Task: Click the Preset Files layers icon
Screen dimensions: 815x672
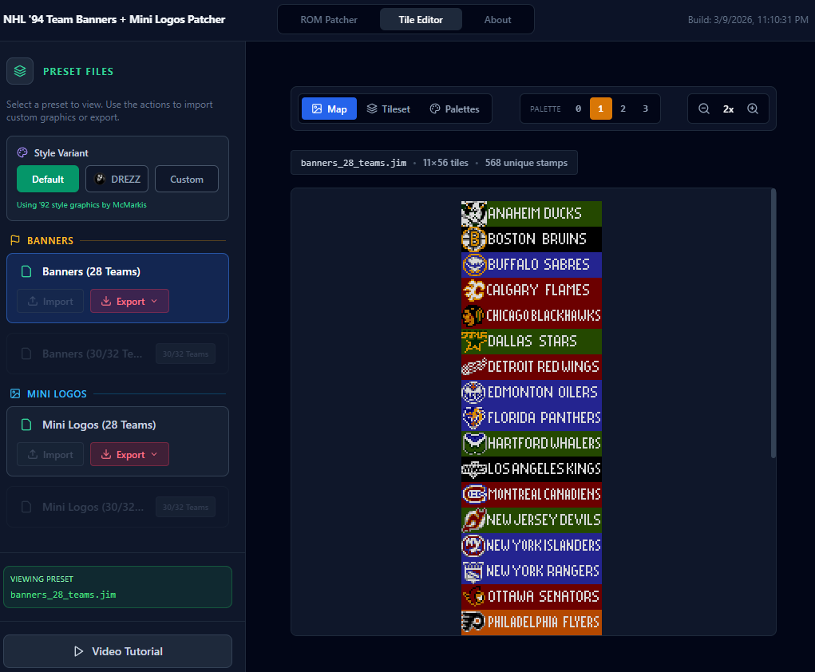Action: [x=20, y=71]
